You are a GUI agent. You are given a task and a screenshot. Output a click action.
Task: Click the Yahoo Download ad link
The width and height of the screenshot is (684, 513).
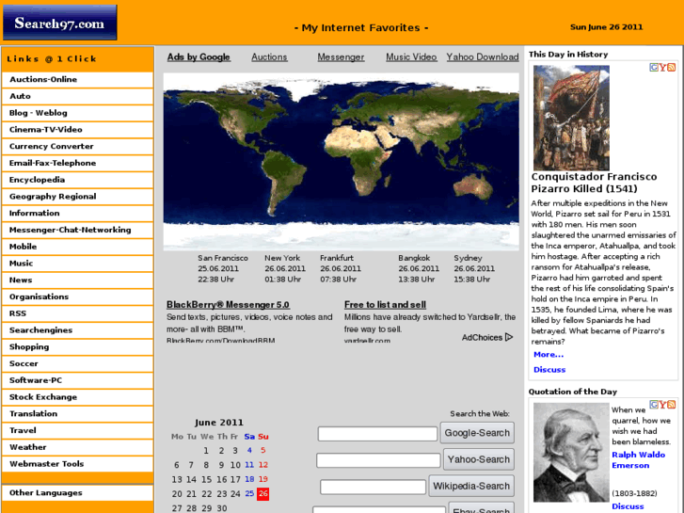(483, 57)
